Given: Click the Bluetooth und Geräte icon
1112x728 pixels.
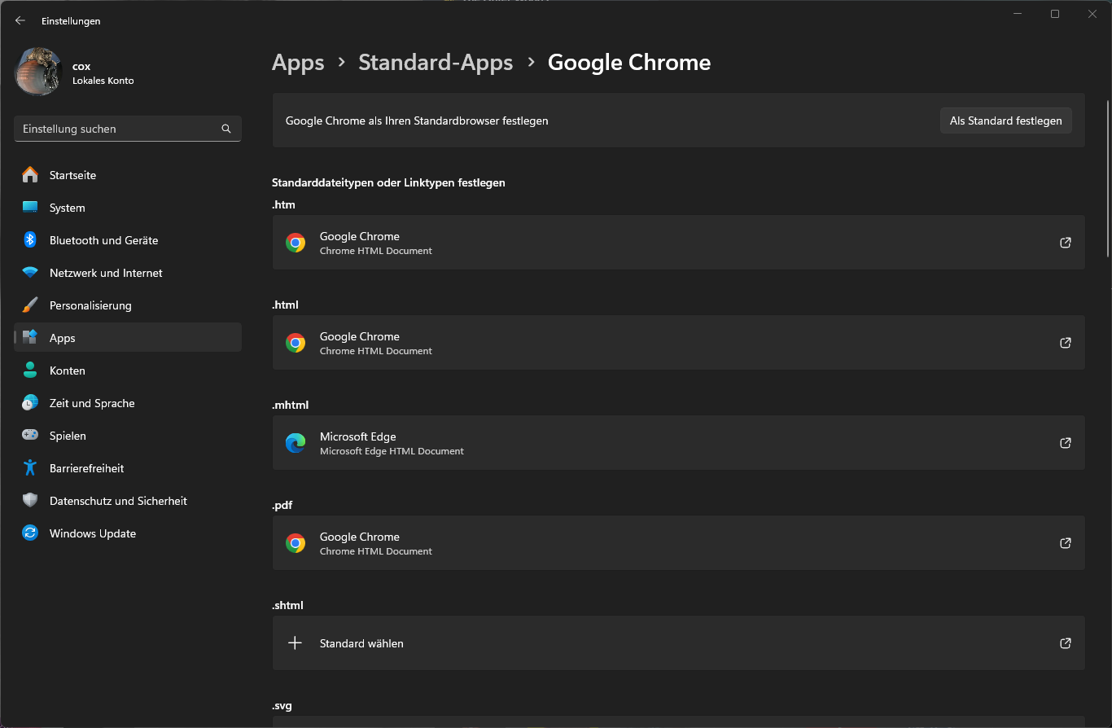Looking at the screenshot, I should 30,240.
